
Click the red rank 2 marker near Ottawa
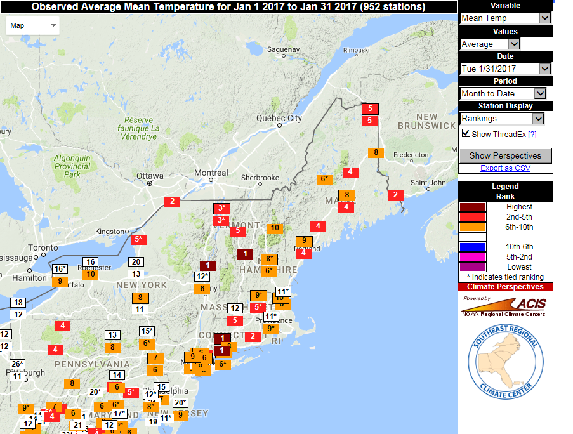(x=171, y=201)
